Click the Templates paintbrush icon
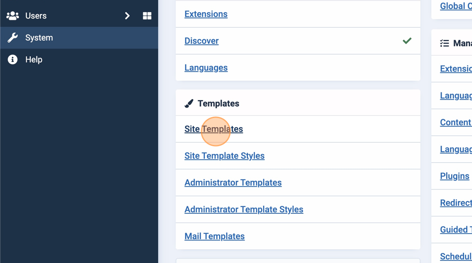 [x=189, y=103]
